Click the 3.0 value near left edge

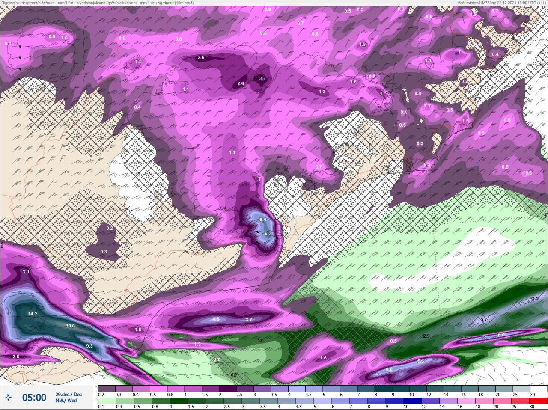pyautogui.click(x=26, y=272)
